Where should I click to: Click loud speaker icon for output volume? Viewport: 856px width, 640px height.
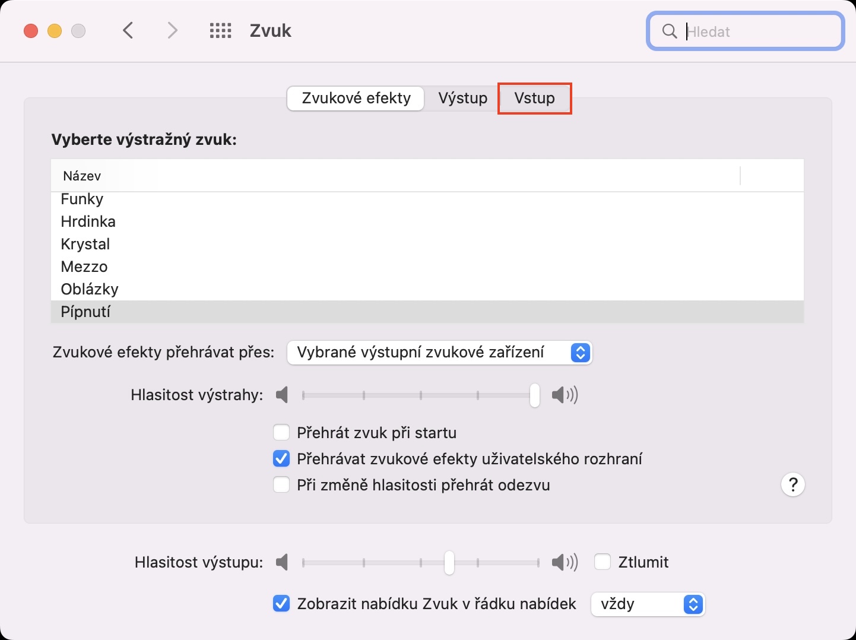(x=565, y=562)
